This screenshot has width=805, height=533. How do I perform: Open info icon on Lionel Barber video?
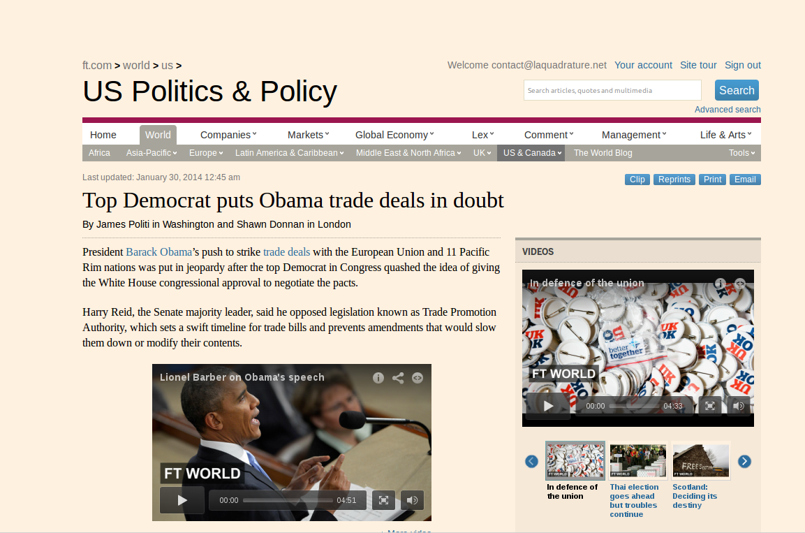point(378,378)
